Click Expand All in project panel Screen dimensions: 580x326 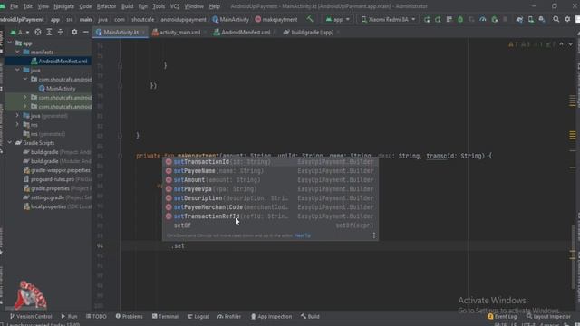(x=49, y=33)
